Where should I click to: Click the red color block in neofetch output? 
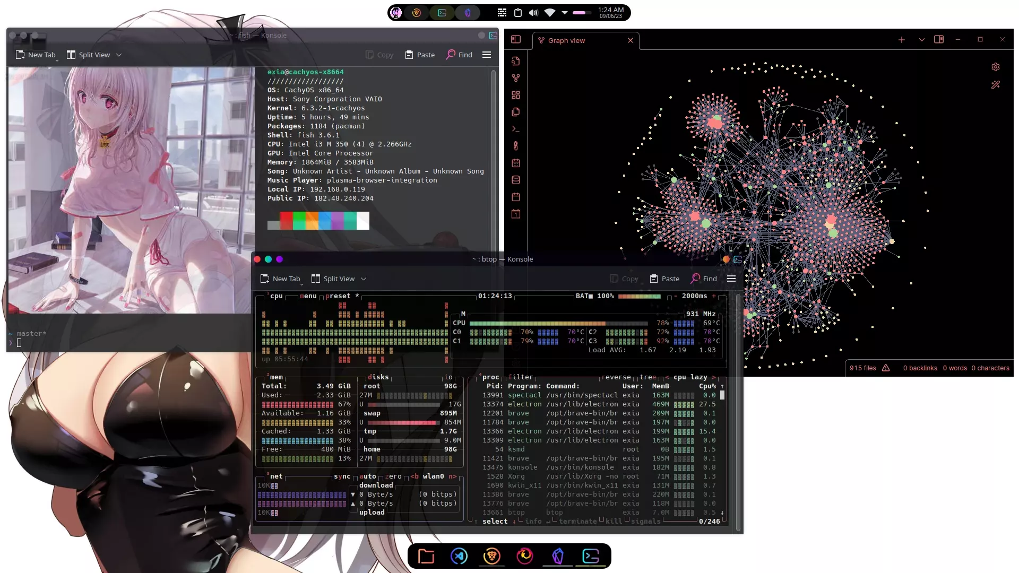(x=287, y=221)
